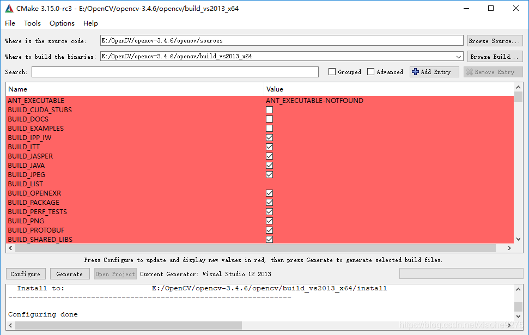
Task: Click the source code path field
Action: pyautogui.click(x=282, y=40)
